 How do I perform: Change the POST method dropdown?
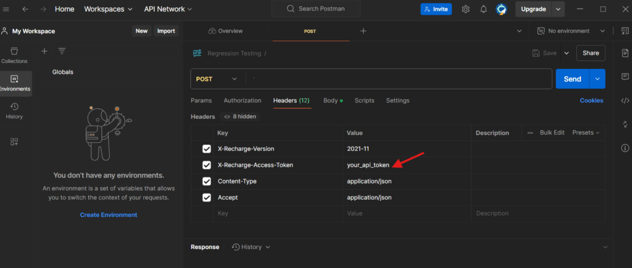click(x=218, y=79)
